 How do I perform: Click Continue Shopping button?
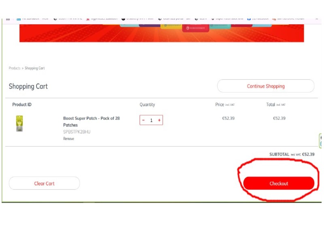pos(266,86)
